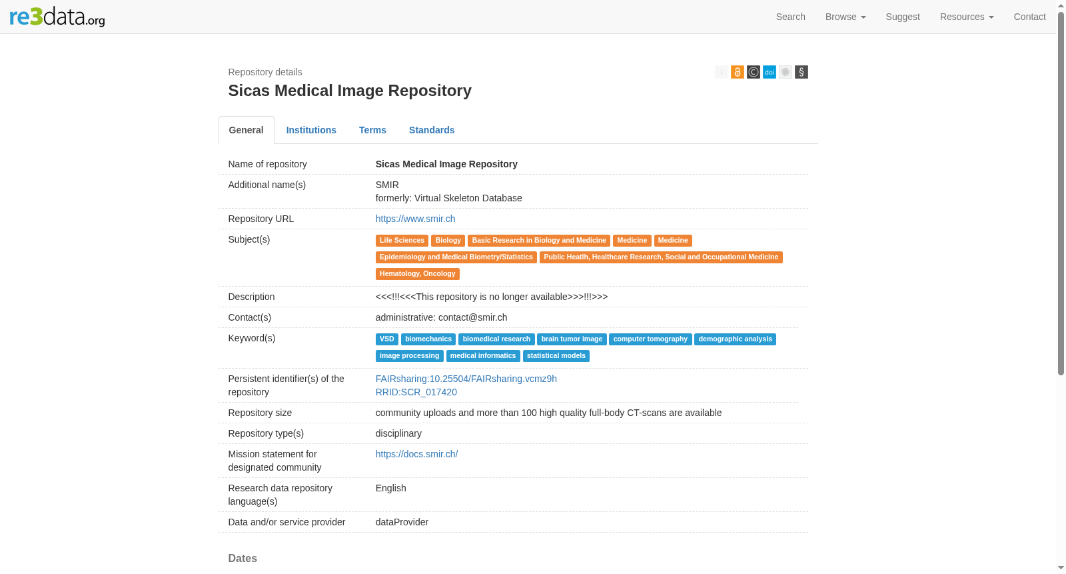Open the Suggest page
Viewport: 1066px width, 574px height.
coord(903,17)
